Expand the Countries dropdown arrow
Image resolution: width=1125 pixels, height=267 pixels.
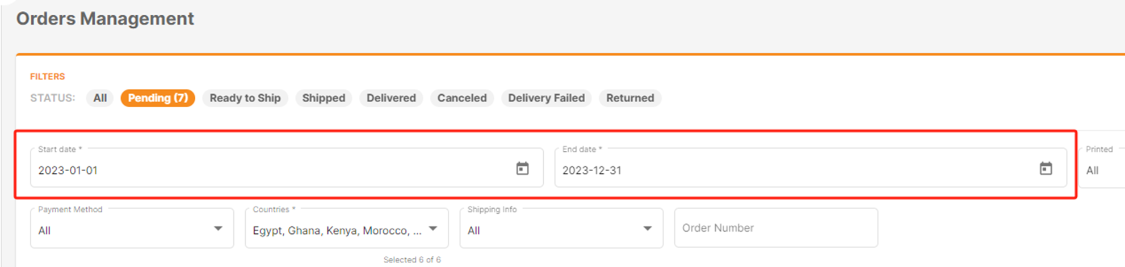433,228
